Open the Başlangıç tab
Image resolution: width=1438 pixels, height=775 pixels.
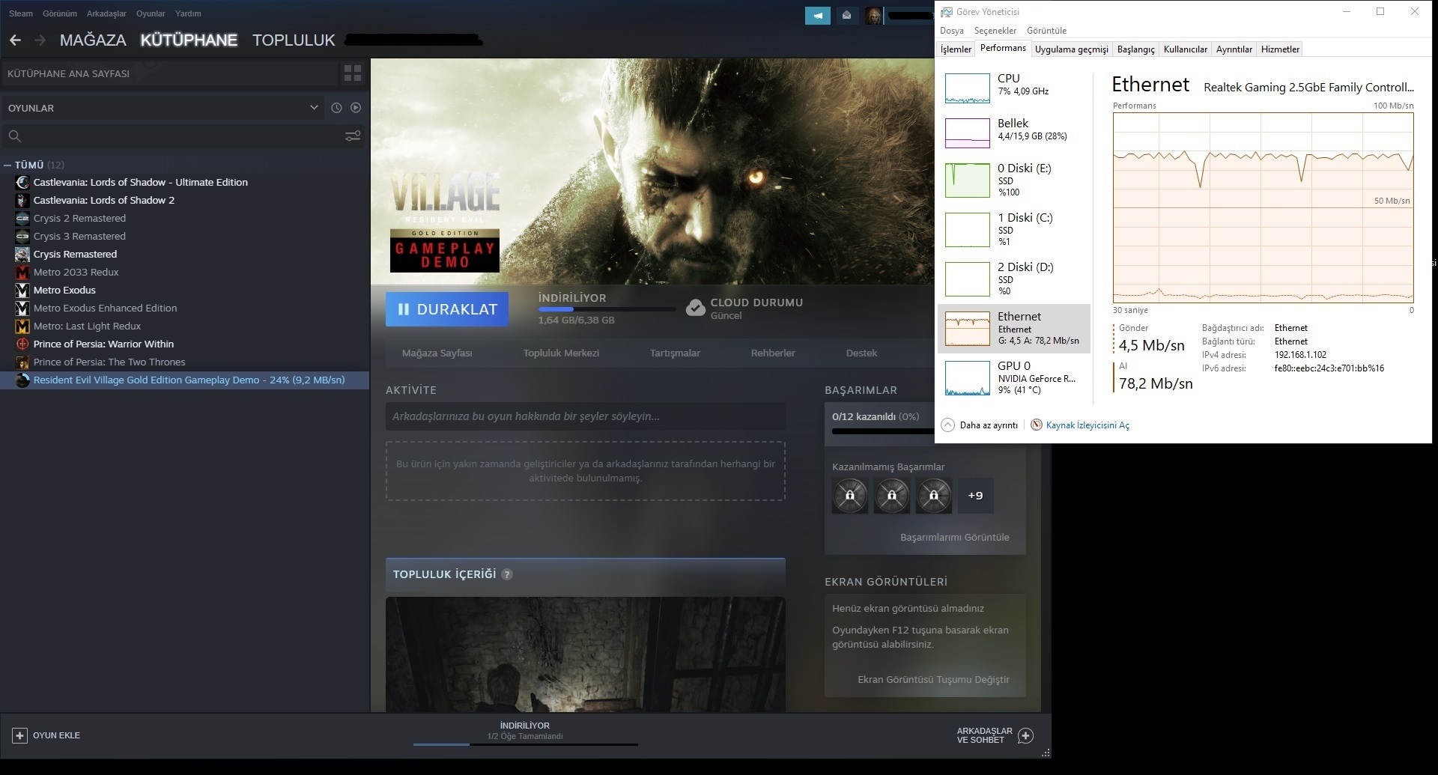1135,49
